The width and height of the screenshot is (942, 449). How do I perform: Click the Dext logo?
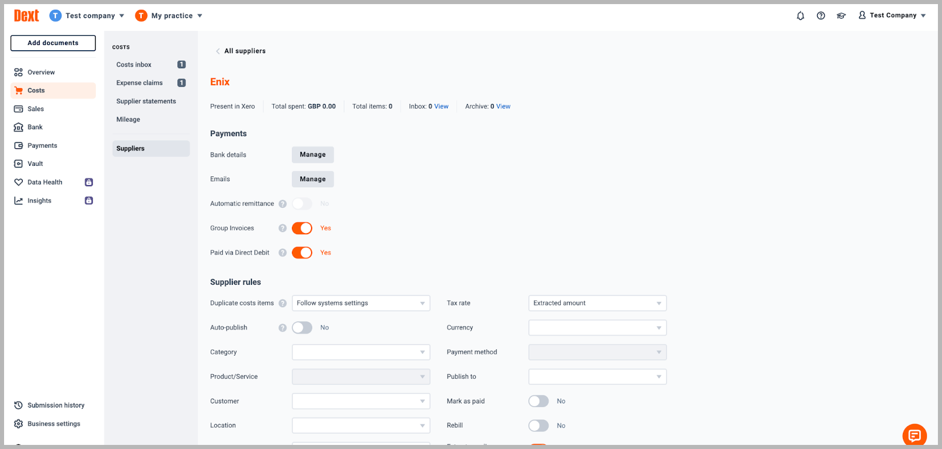(x=26, y=16)
